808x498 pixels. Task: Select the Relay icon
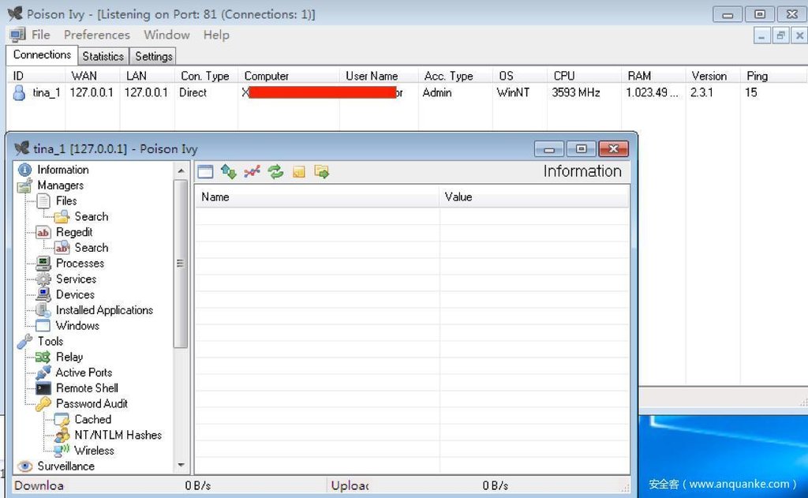tap(43, 358)
